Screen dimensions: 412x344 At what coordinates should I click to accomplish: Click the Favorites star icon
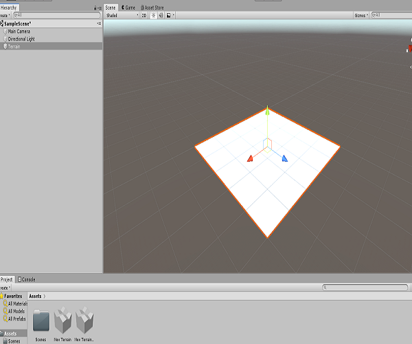pos(1,296)
